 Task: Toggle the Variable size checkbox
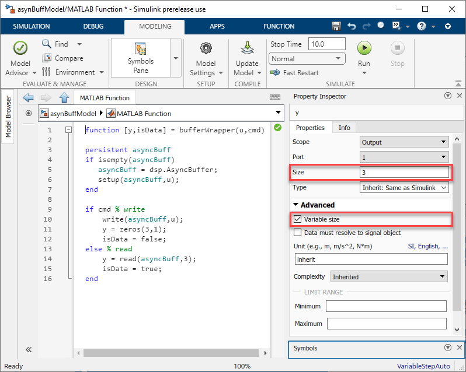click(298, 219)
